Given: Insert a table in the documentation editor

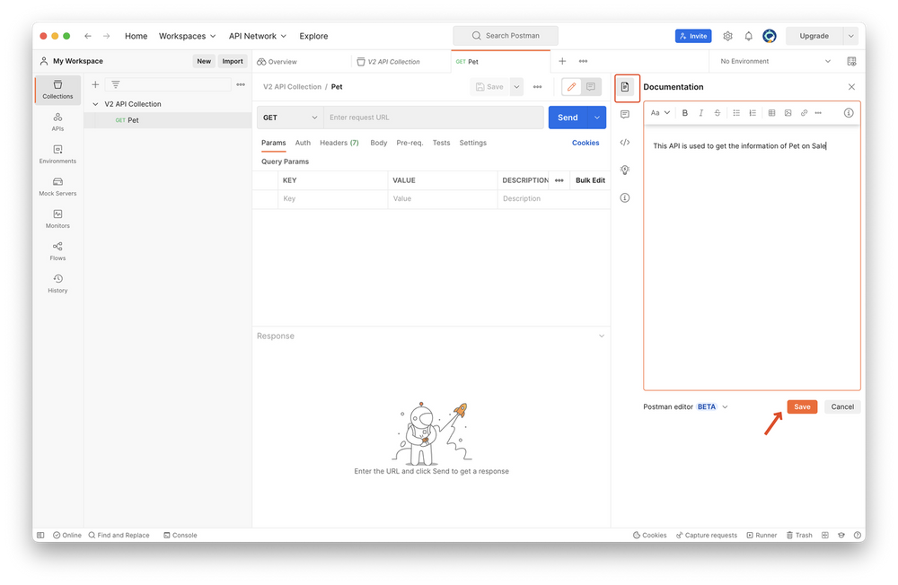Looking at the screenshot, I should pyautogui.click(x=771, y=113).
